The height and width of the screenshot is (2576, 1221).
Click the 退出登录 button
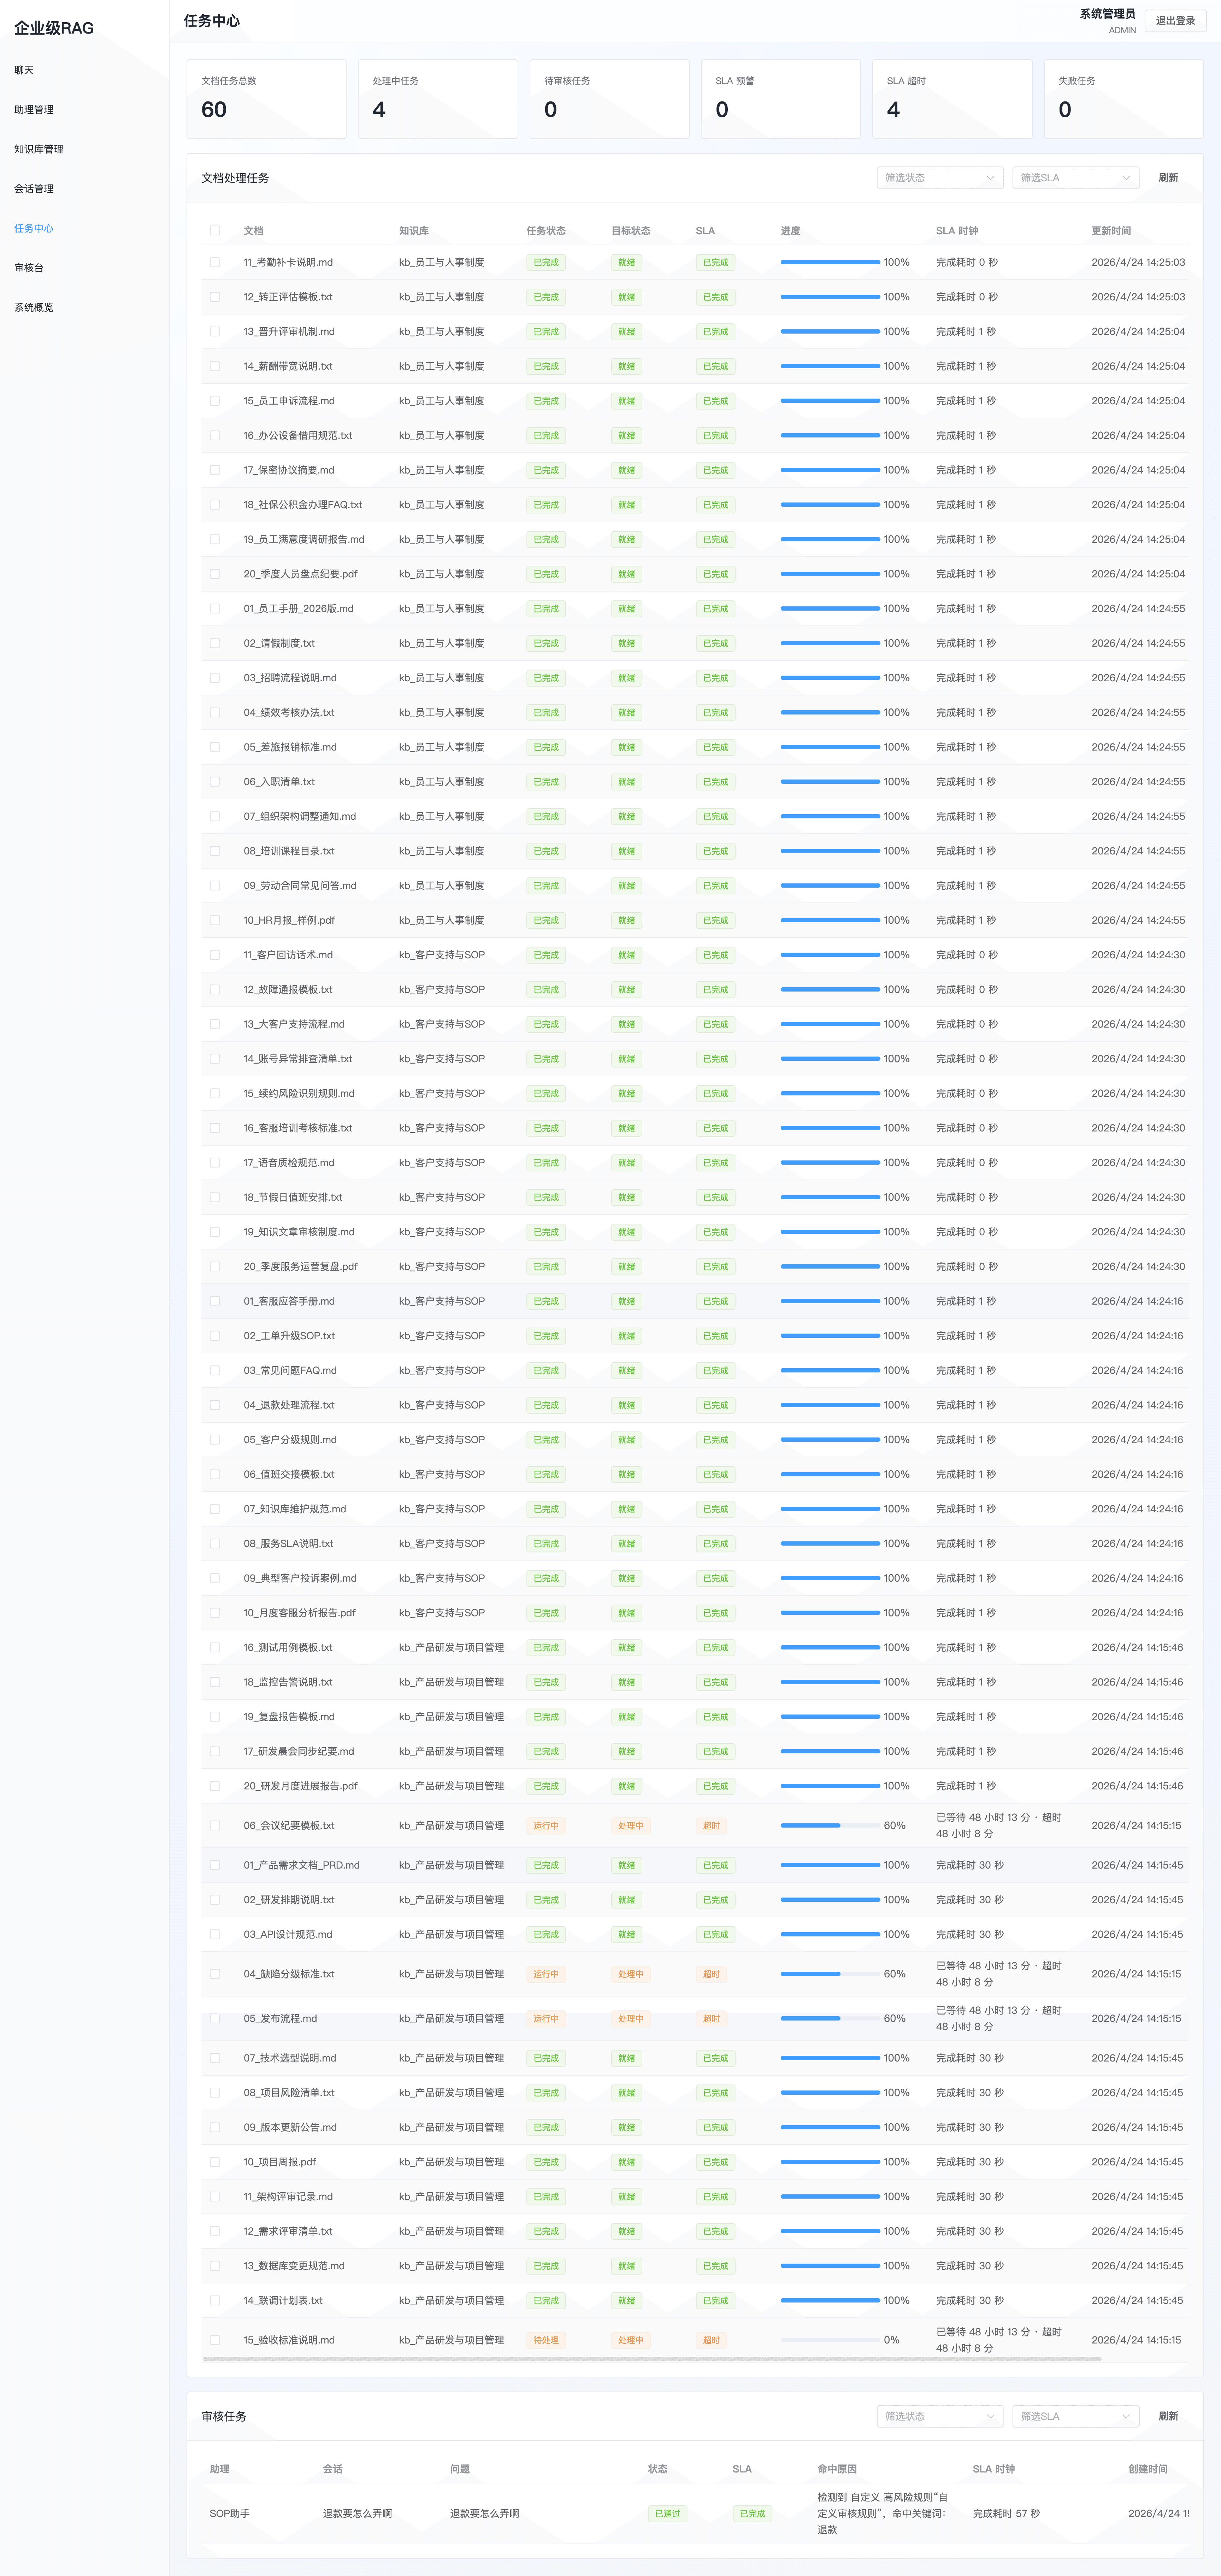(x=1175, y=21)
